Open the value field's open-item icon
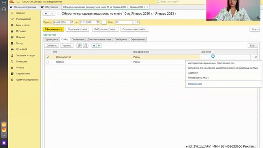 256,57
